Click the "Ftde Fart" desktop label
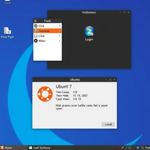Viewport: 150px width, 150px height. (x=7, y=37)
